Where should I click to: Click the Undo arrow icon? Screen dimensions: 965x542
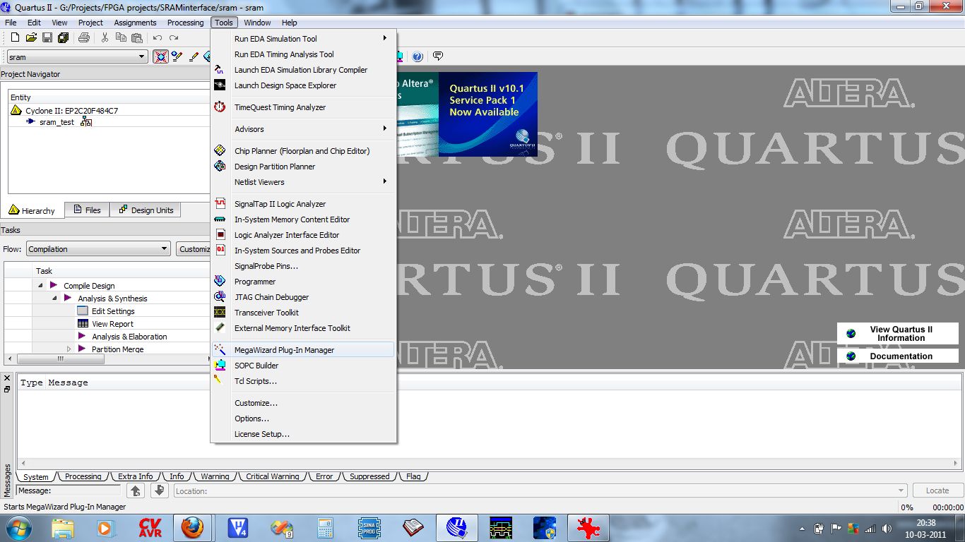pyautogui.click(x=157, y=37)
